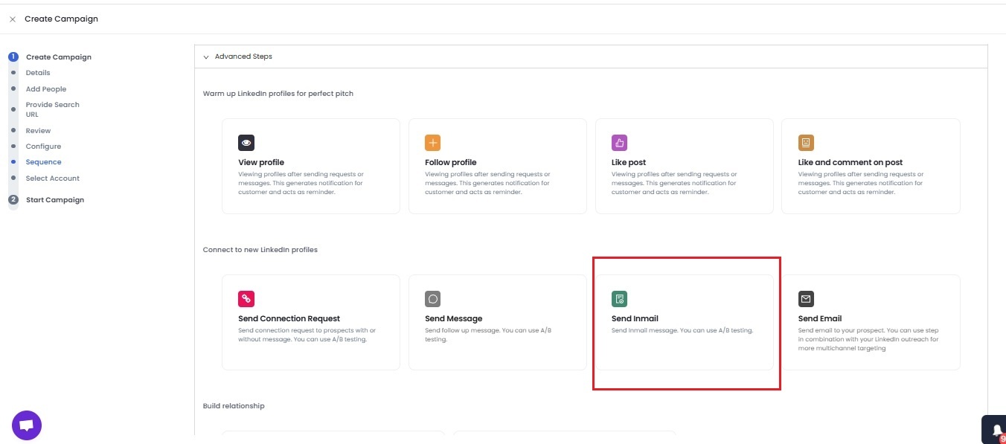
Task: Click the Follow profile plus icon
Action: pyautogui.click(x=433, y=143)
